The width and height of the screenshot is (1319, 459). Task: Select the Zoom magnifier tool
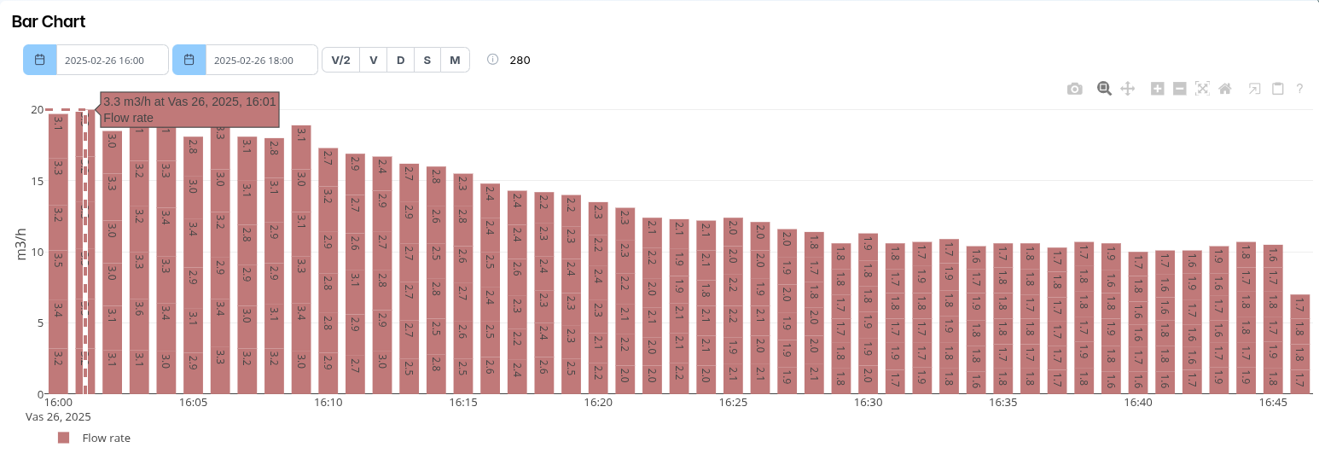(1104, 89)
